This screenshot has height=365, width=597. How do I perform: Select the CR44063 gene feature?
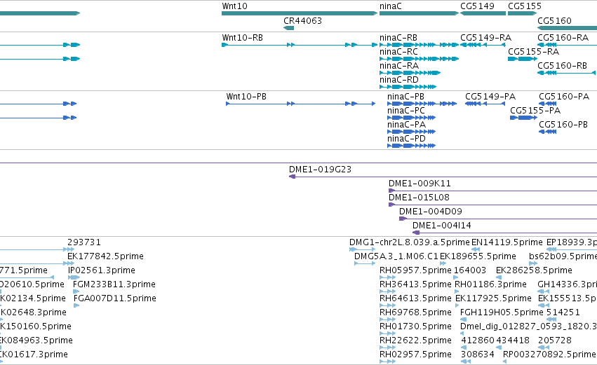[289, 28]
